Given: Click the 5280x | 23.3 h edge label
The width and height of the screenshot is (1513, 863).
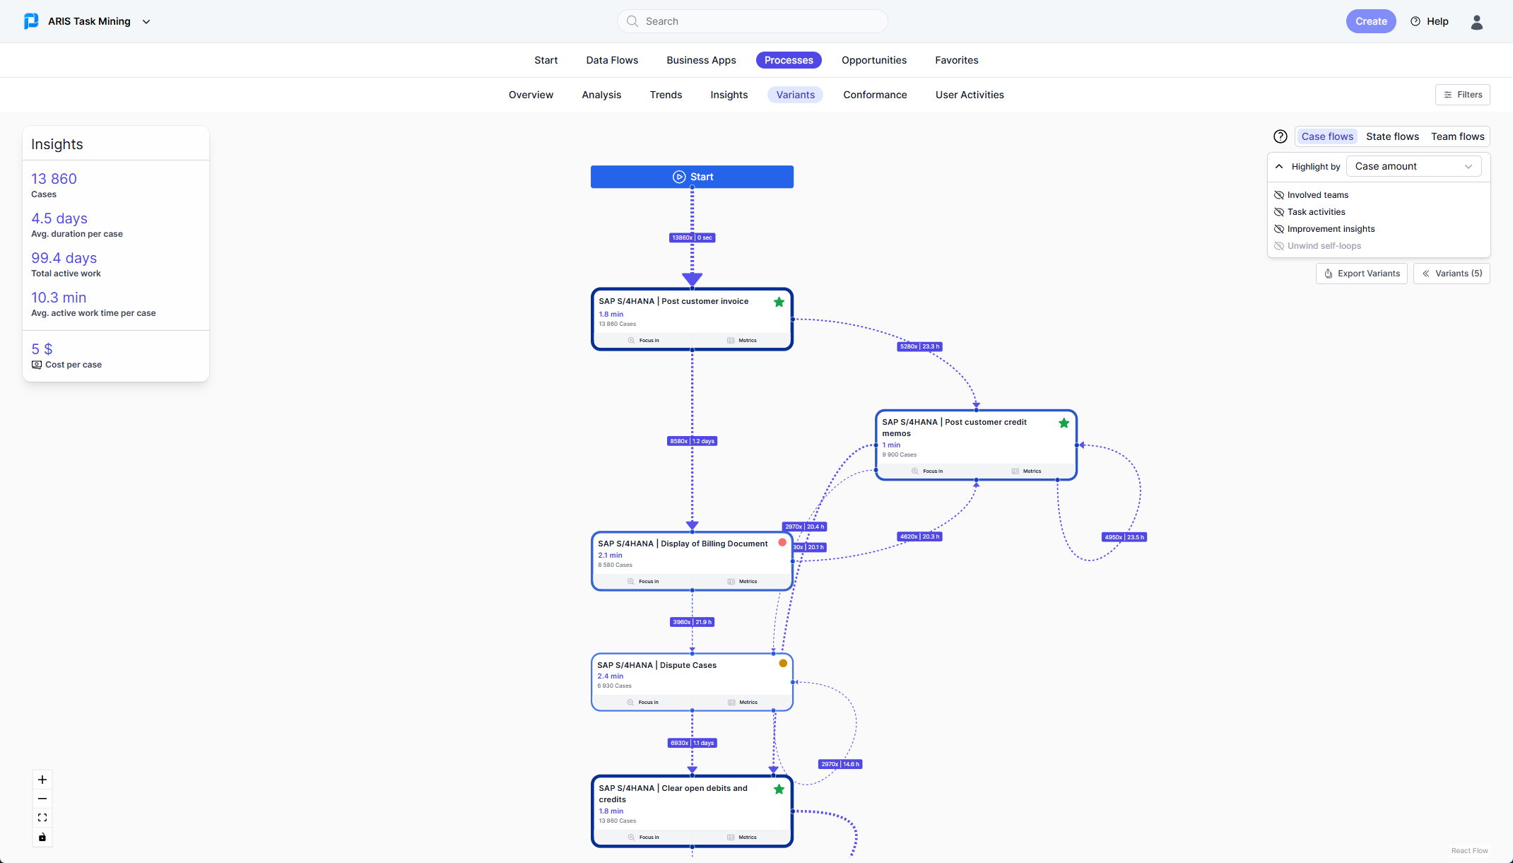Looking at the screenshot, I should click(x=919, y=347).
